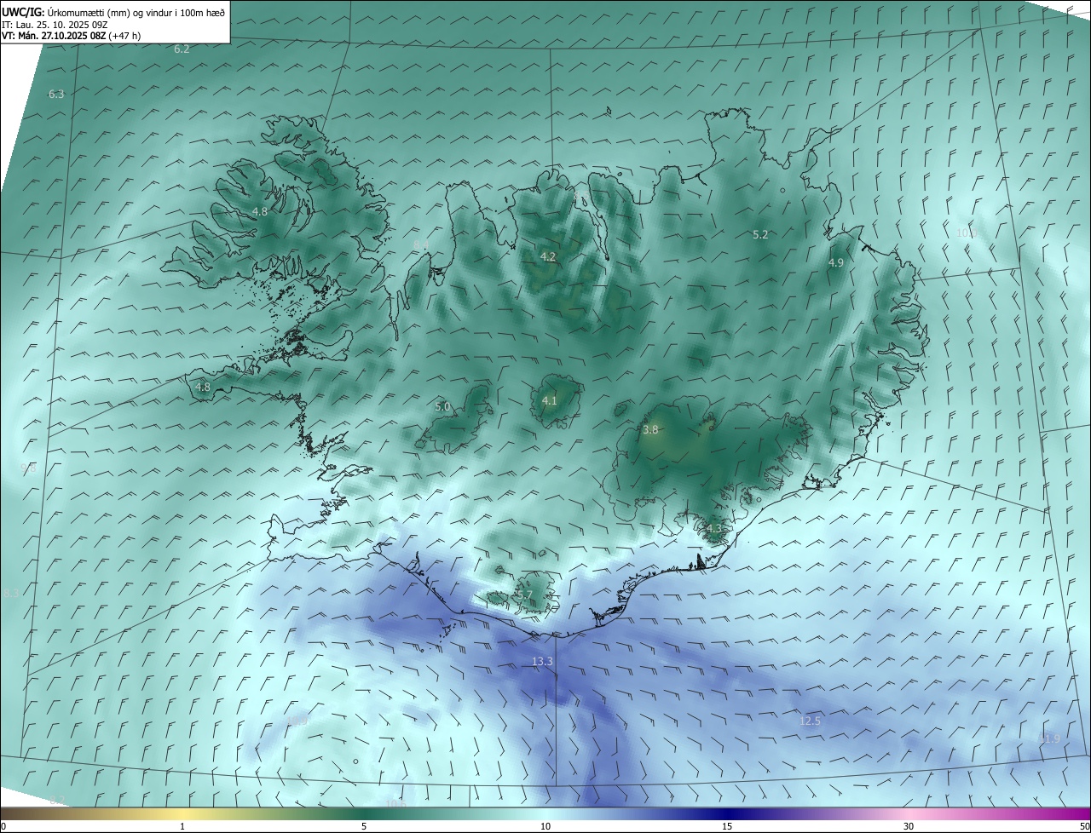
Task: Click the 1 tick label on the color scale
Action: (182, 827)
